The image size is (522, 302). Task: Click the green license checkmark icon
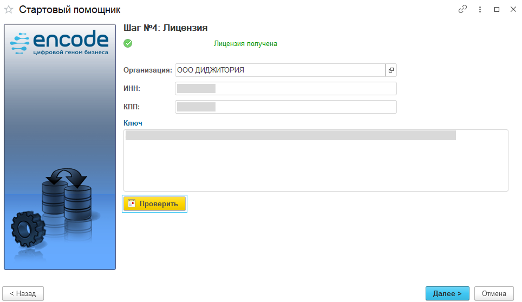(x=128, y=43)
